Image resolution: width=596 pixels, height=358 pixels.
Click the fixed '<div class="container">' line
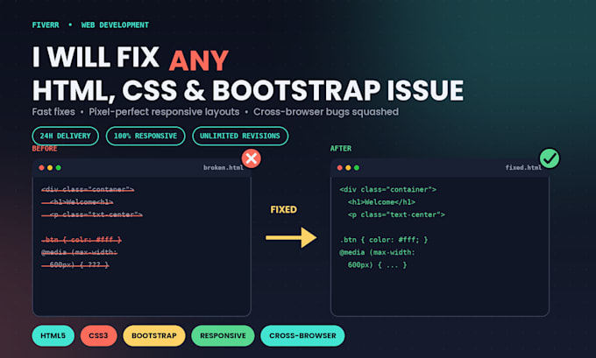pyautogui.click(x=387, y=189)
